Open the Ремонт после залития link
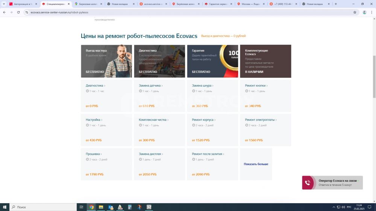Image resolution: width=376 pixels, height=211 pixels. (x=208, y=154)
